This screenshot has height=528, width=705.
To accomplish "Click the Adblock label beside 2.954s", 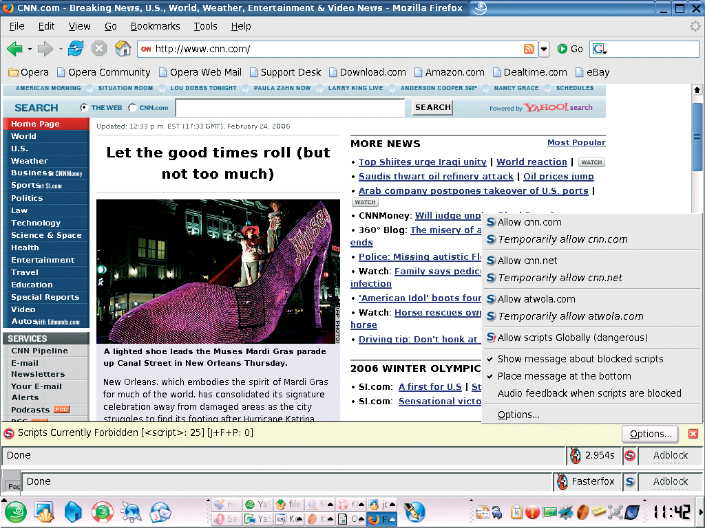I will click(x=670, y=456).
